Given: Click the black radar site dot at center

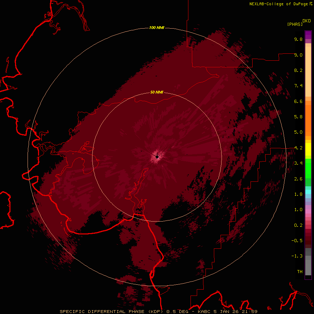Looking at the screenshot, I should [157, 157].
